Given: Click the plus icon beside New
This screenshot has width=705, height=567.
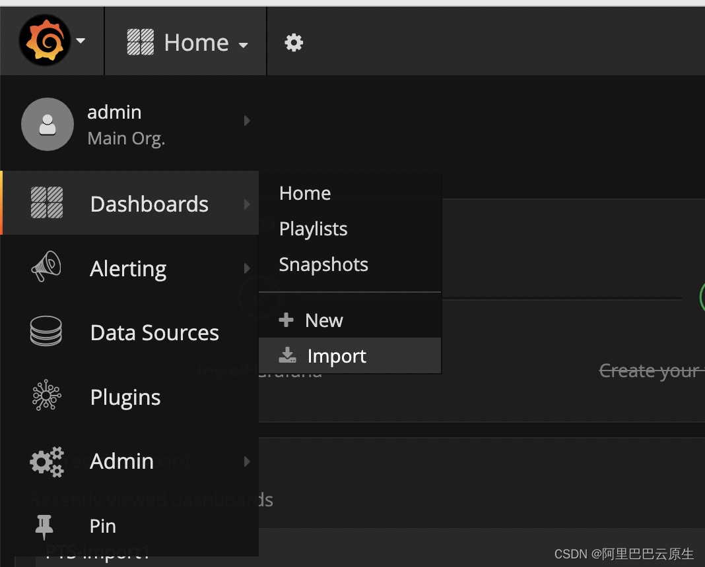Looking at the screenshot, I should [x=286, y=320].
